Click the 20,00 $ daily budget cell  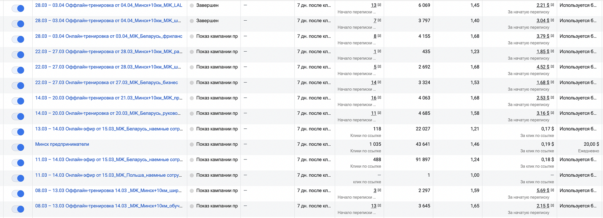(x=591, y=144)
